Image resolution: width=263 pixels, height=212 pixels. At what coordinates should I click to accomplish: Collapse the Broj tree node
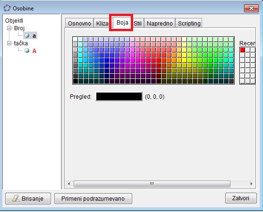9,28
